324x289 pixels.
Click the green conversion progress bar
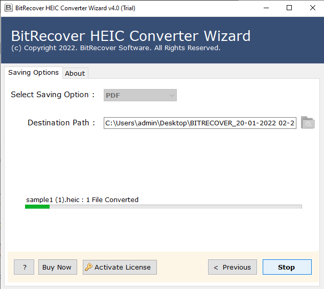coord(163,207)
